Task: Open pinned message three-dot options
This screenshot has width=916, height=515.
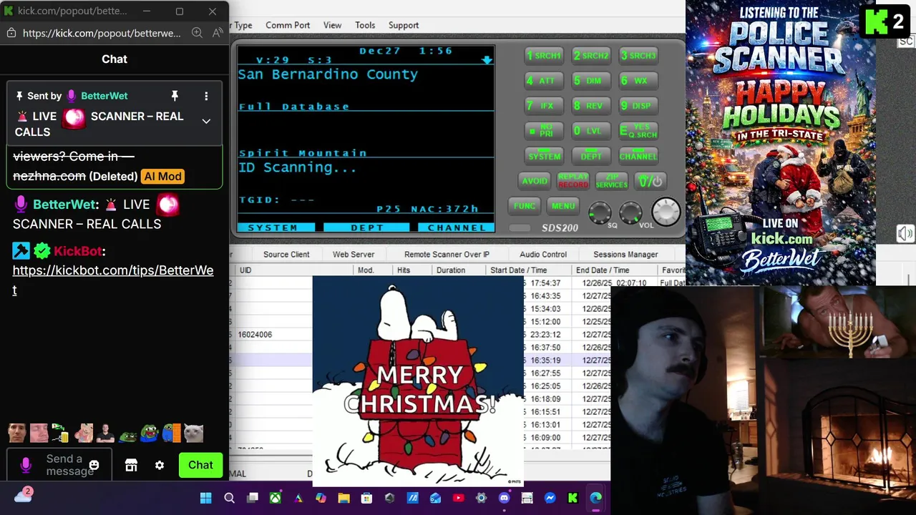Action: pos(206,96)
